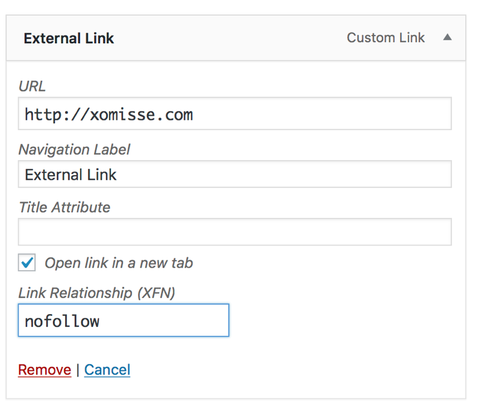This screenshot has height=417, width=482.
Task: Click the Cancel link
Action: pyautogui.click(x=107, y=369)
